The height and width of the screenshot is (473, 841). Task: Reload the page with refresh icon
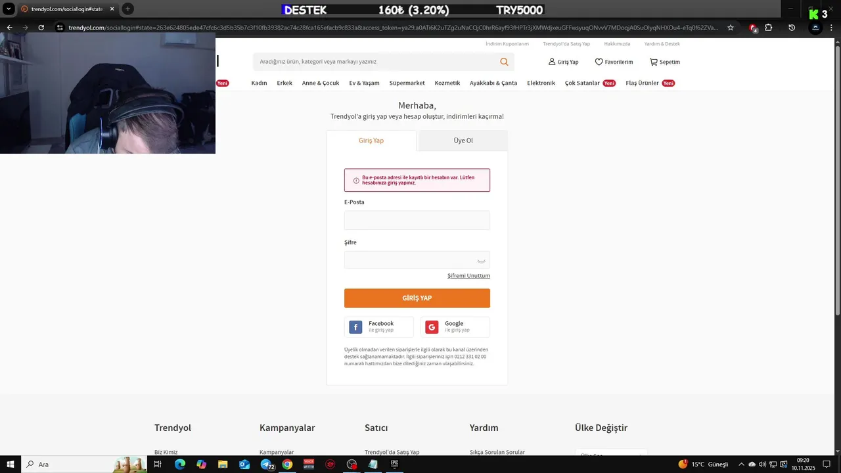coord(41,28)
